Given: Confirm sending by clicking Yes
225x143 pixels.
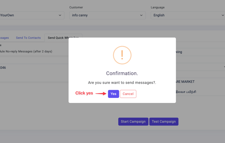Looking at the screenshot, I should pos(114,94).
